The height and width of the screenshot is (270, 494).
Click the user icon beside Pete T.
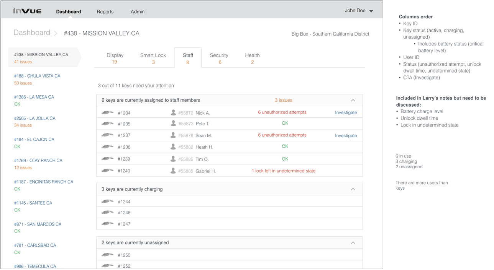click(173, 123)
